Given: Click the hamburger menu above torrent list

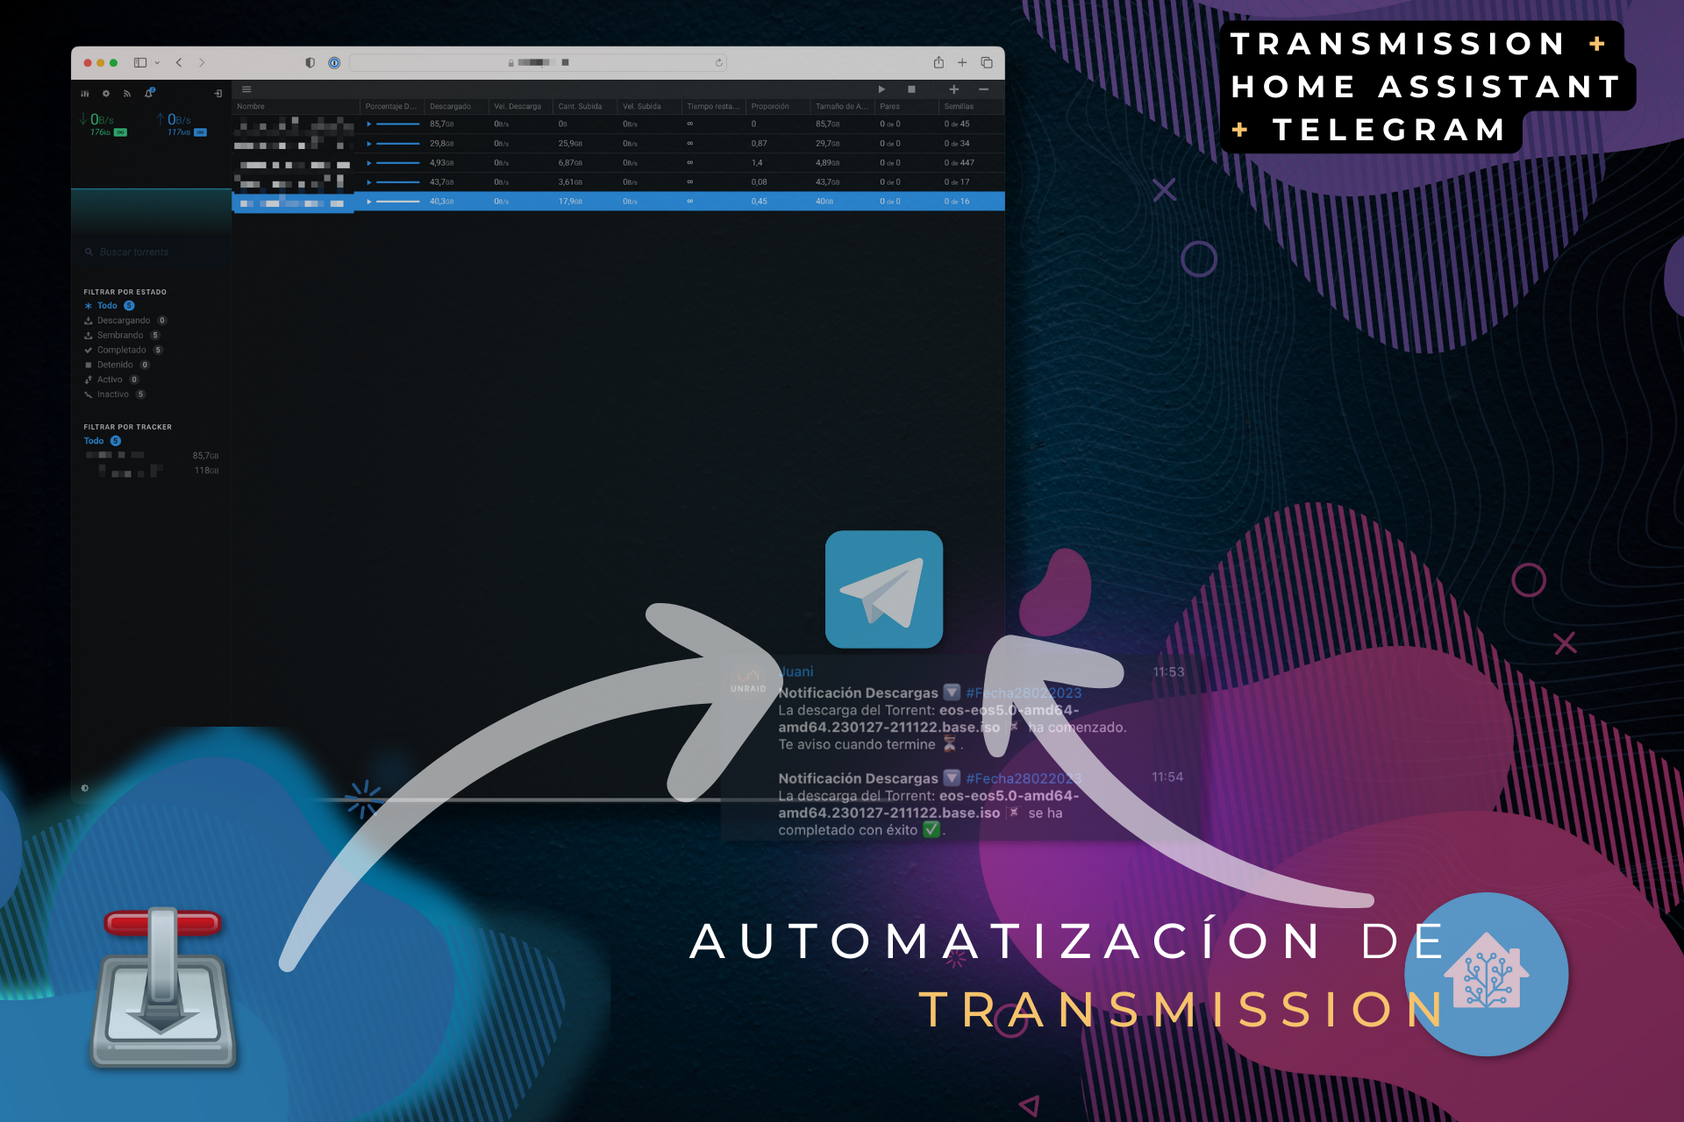Looking at the screenshot, I should coord(246,89).
